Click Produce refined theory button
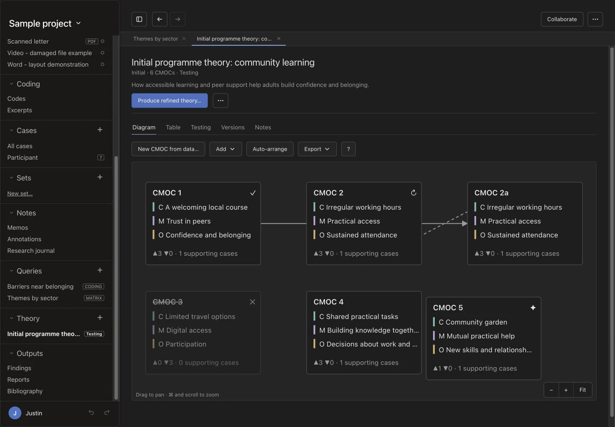 [x=170, y=101]
